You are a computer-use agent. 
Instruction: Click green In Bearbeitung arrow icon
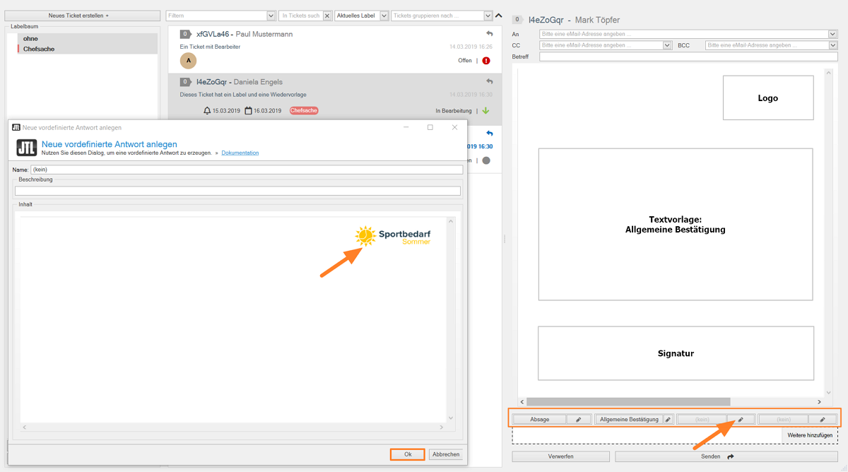click(x=486, y=111)
